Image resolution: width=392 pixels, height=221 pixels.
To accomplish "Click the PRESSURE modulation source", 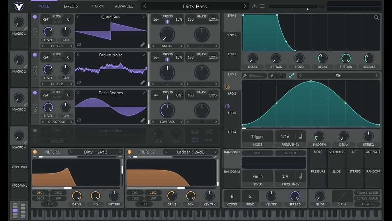I will 318,178.
